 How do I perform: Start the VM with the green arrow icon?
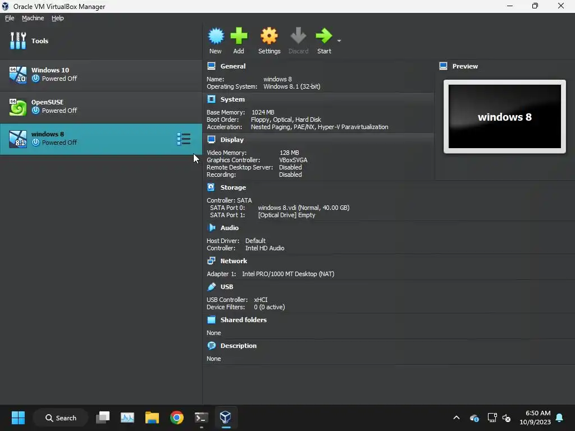point(324,36)
